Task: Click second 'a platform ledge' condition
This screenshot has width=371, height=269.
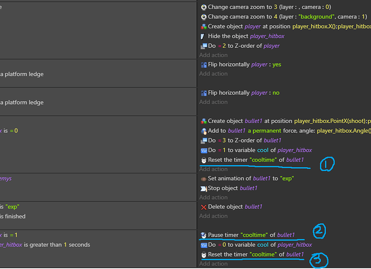Action: pos(22,102)
